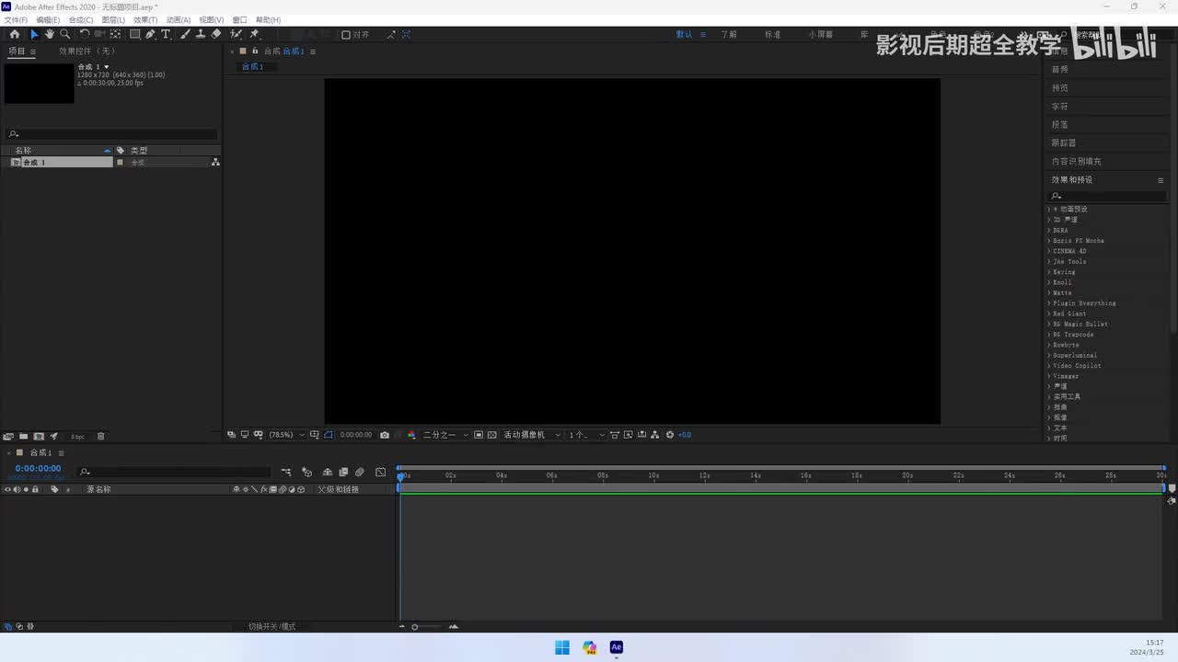
Task: Open the 编辑(E) menu
Action: click(x=48, y=19)
